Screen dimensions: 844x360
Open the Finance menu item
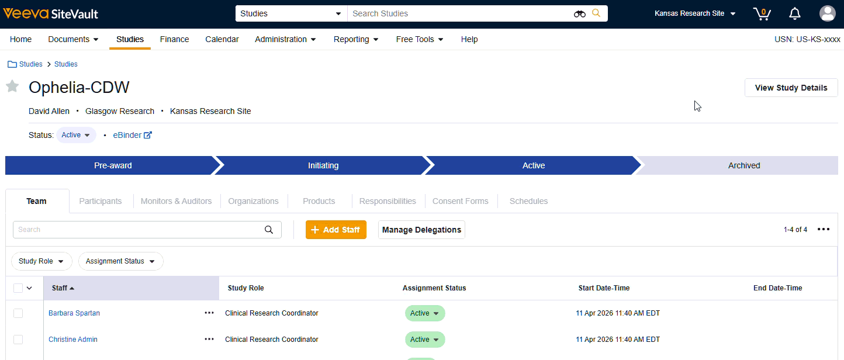click(174, 39)
